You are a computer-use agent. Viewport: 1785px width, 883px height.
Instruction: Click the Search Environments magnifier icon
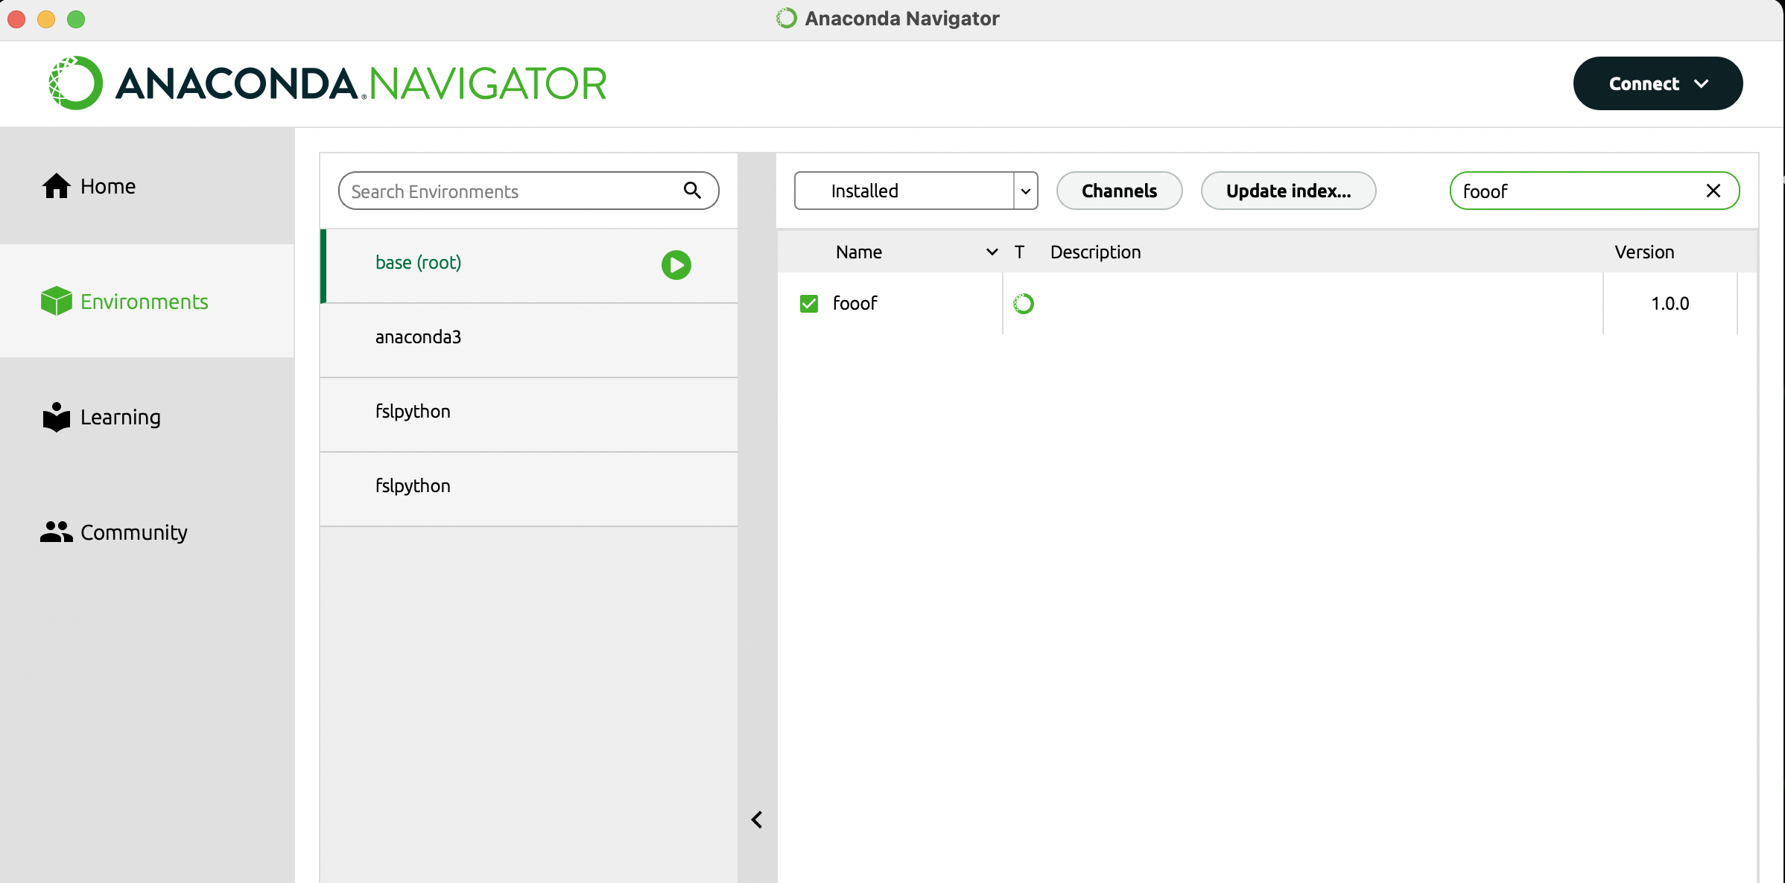click(x=692, y=191)
